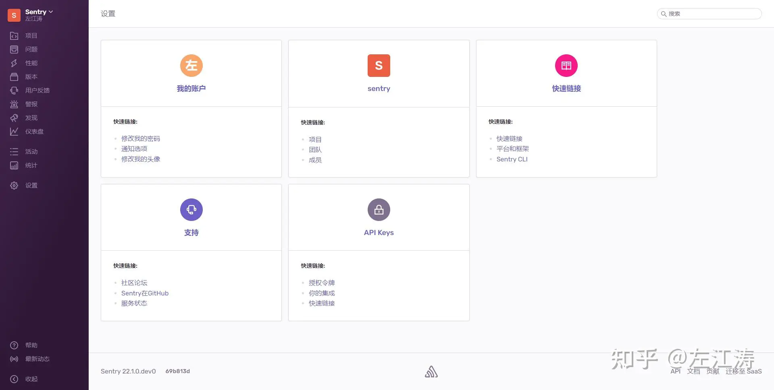774x390 pixels.
Task: Click the 发现 (Discover) telescope icon
Action: pyautogui.click(x=14, y=118)
